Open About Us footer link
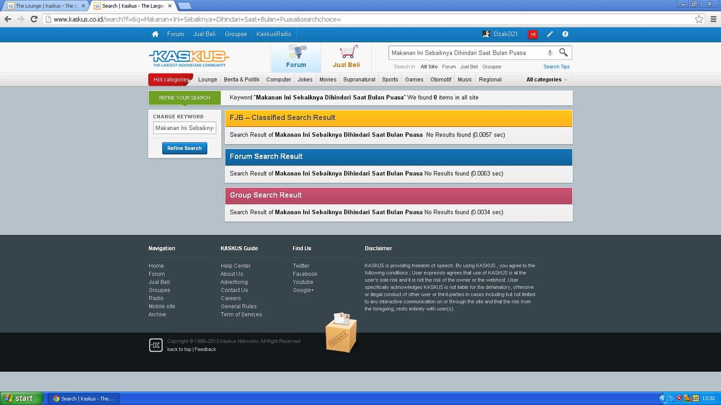The image size is (721, 405). [x=232, y=274]
